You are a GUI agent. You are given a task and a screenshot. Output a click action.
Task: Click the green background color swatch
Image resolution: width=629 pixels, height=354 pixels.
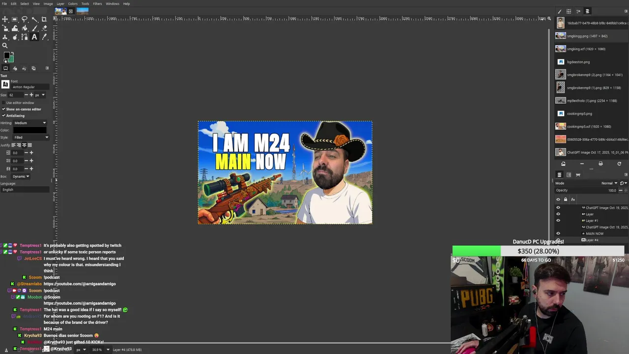[x=12, y=59]
